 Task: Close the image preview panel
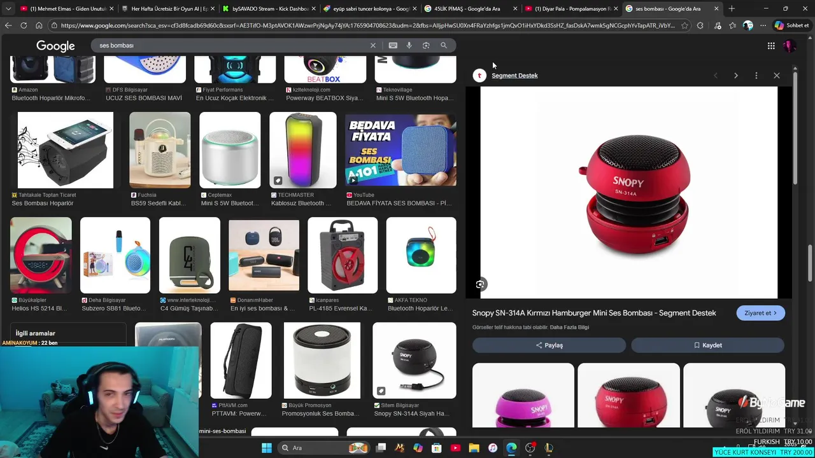[x=777, y=76]
